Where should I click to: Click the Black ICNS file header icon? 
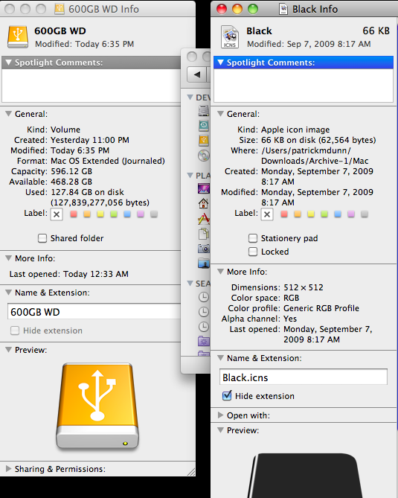pyautogui.click(x=229, y=36)
